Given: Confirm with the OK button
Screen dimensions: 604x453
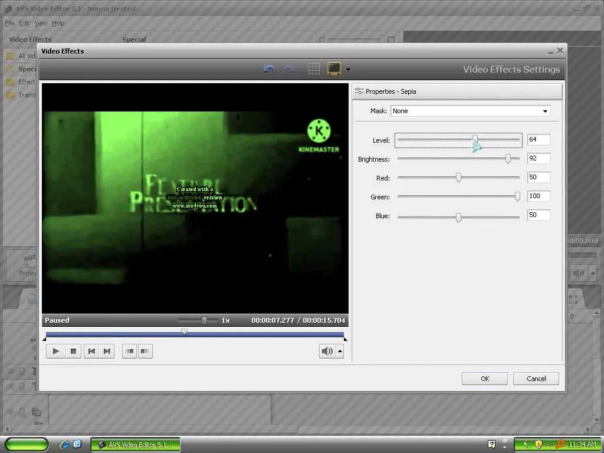Looking at the screenshot, I should (485, 379).
